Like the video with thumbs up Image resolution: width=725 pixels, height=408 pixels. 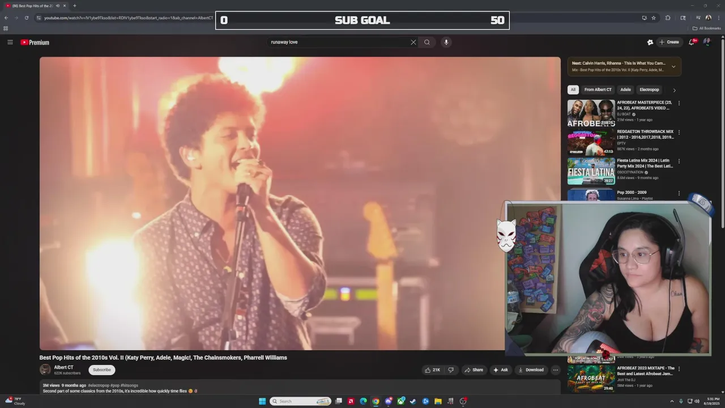432,370
